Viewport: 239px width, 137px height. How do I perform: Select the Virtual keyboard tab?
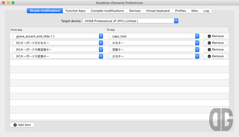point(158,11)
